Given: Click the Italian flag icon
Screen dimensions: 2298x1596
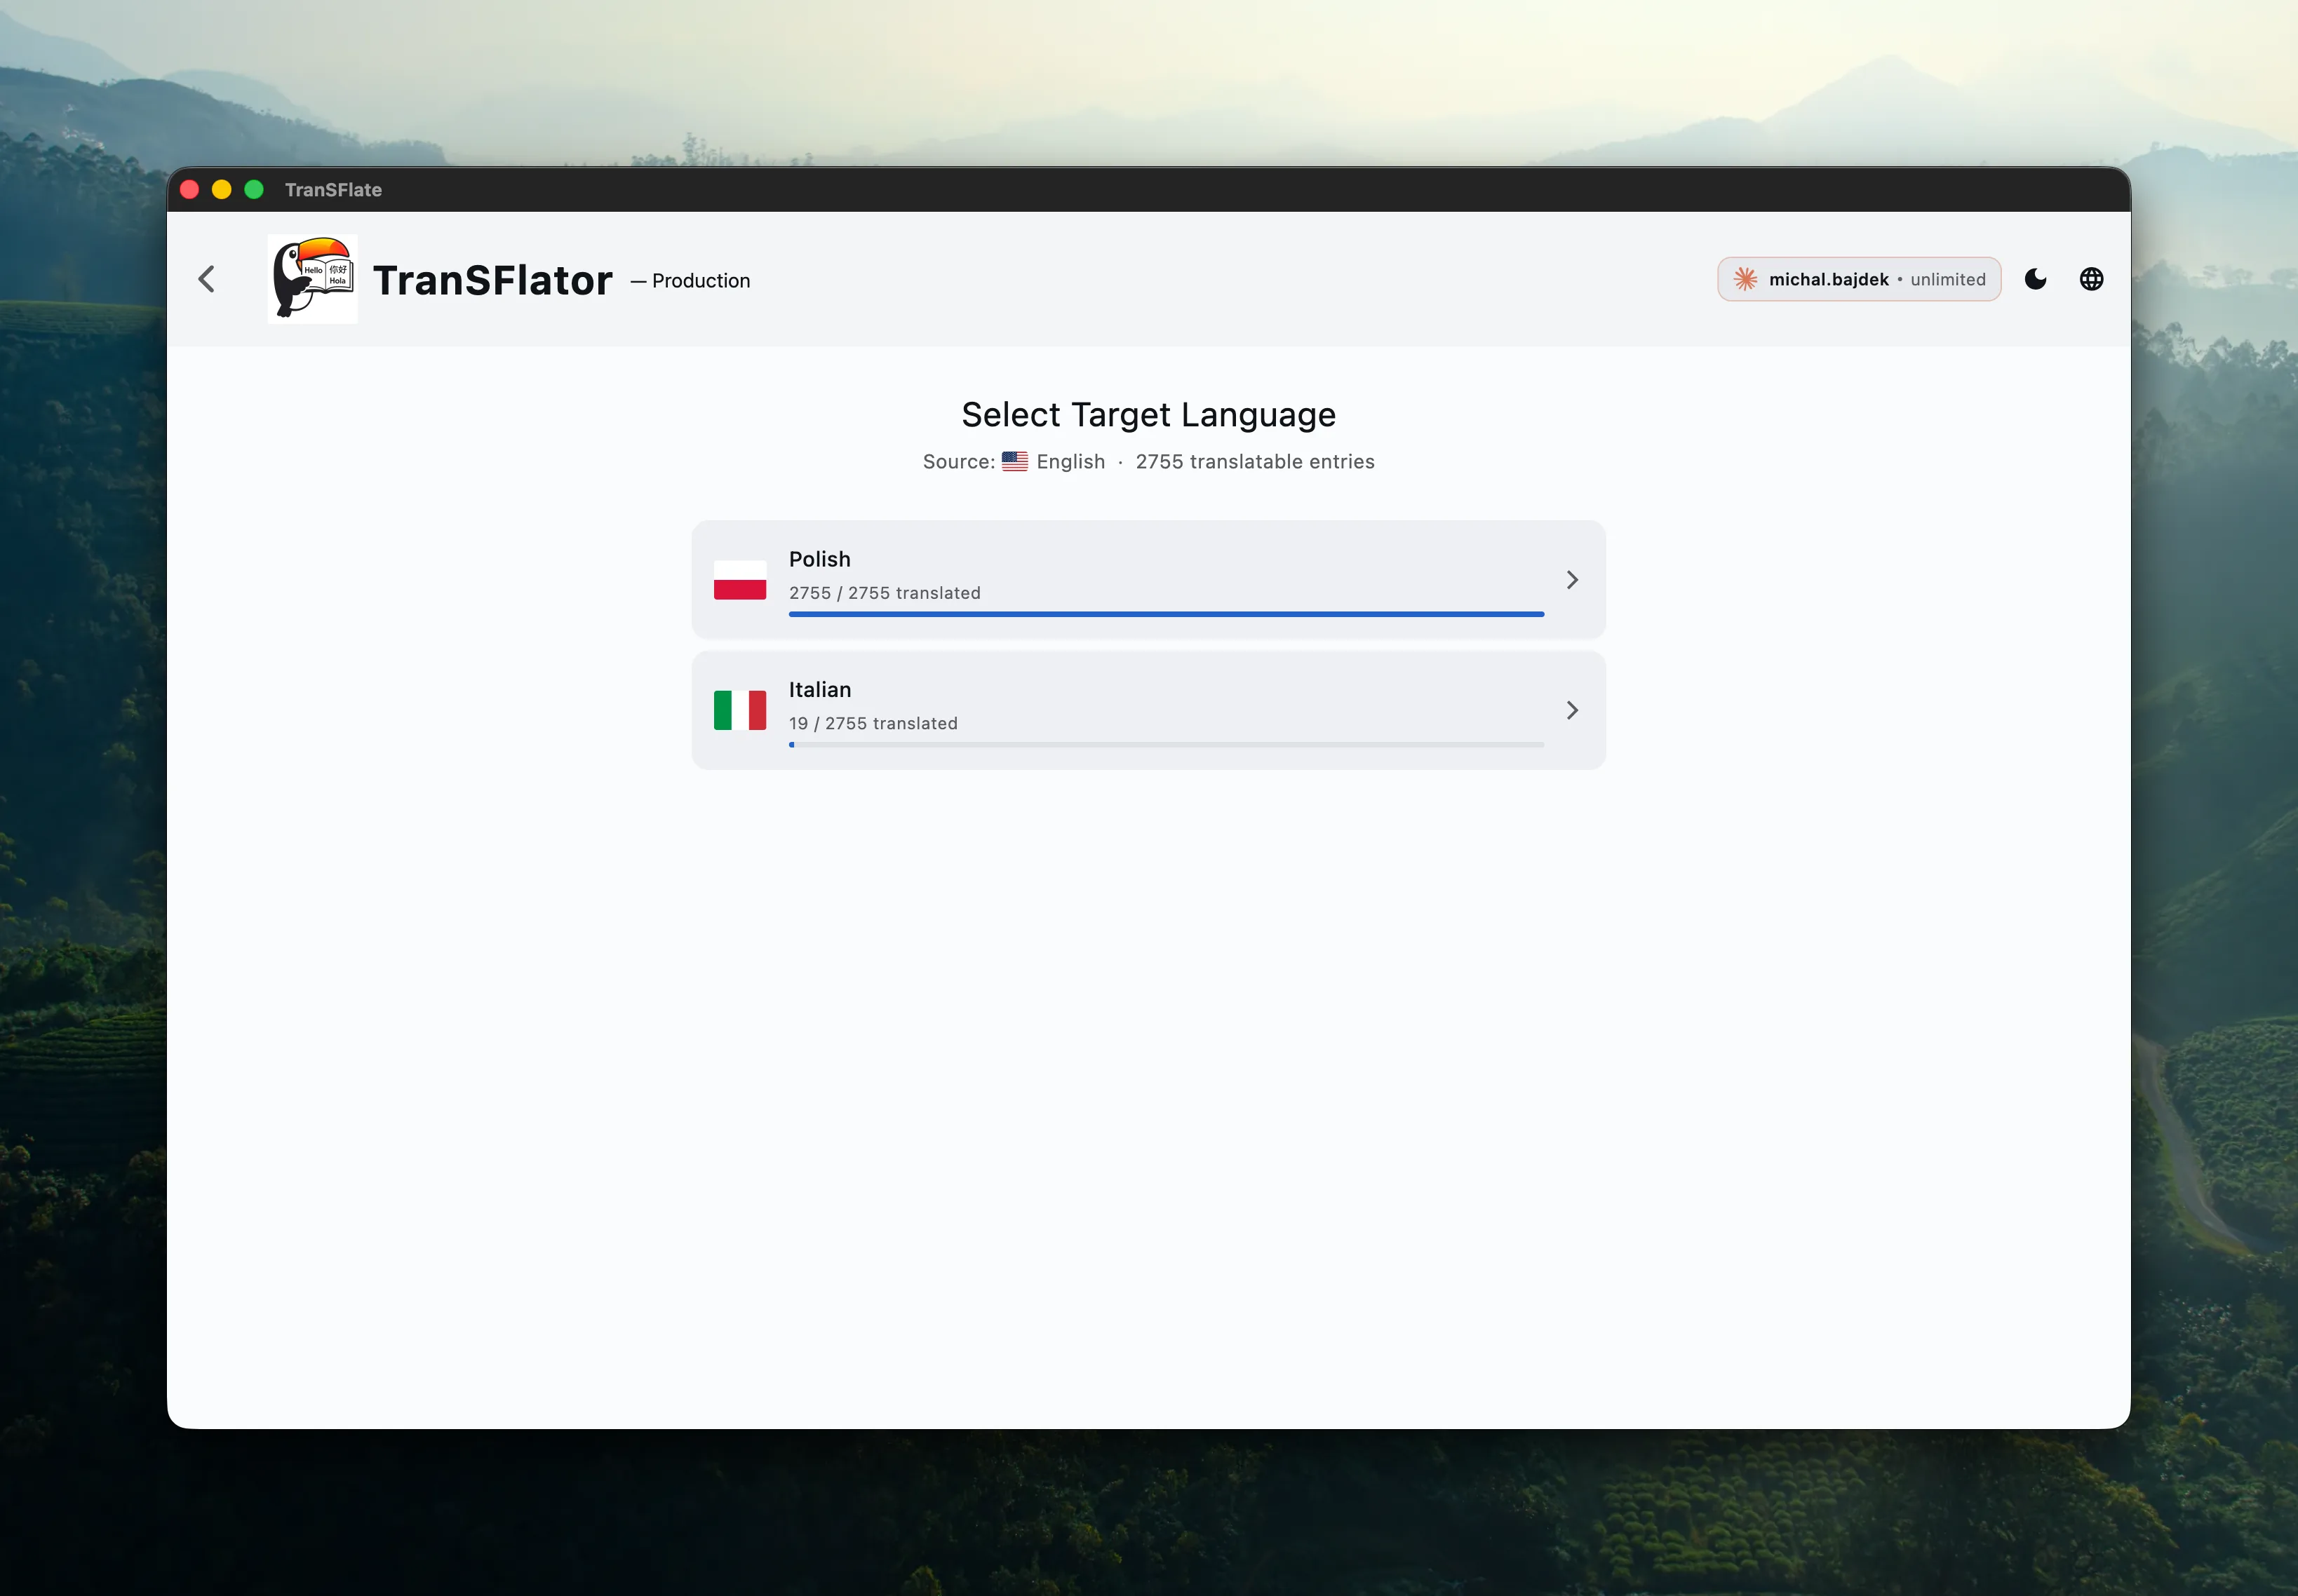Looking at the screenshot, I should (x=740, y=709).
